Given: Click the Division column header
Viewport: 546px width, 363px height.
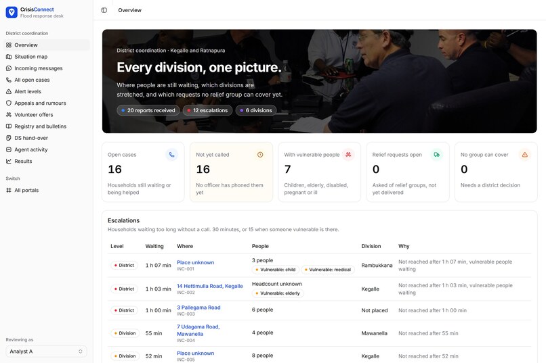Looking at the screenshot, I should point(371,246).
